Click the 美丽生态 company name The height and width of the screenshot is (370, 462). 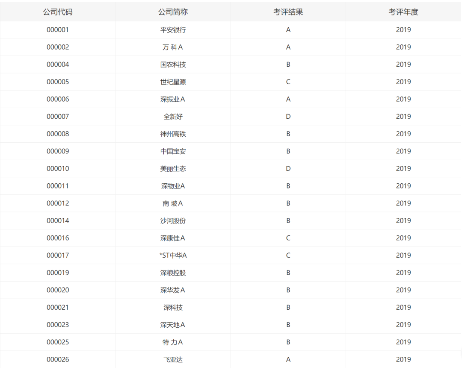[173, 169]
